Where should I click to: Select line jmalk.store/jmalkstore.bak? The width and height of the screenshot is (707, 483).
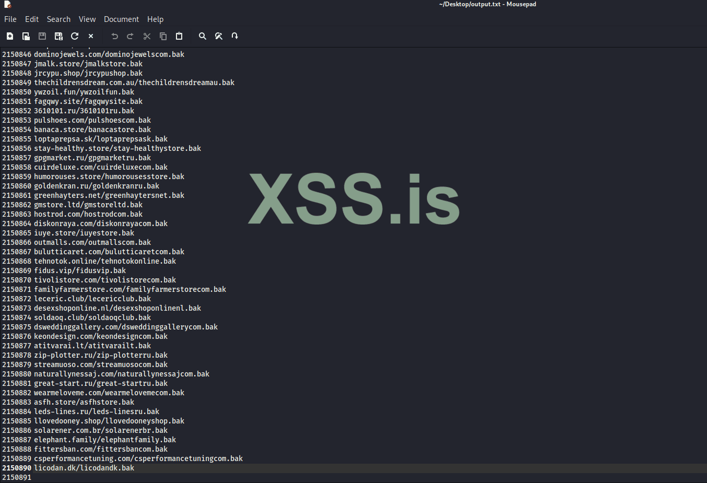[x=88, y=64]
